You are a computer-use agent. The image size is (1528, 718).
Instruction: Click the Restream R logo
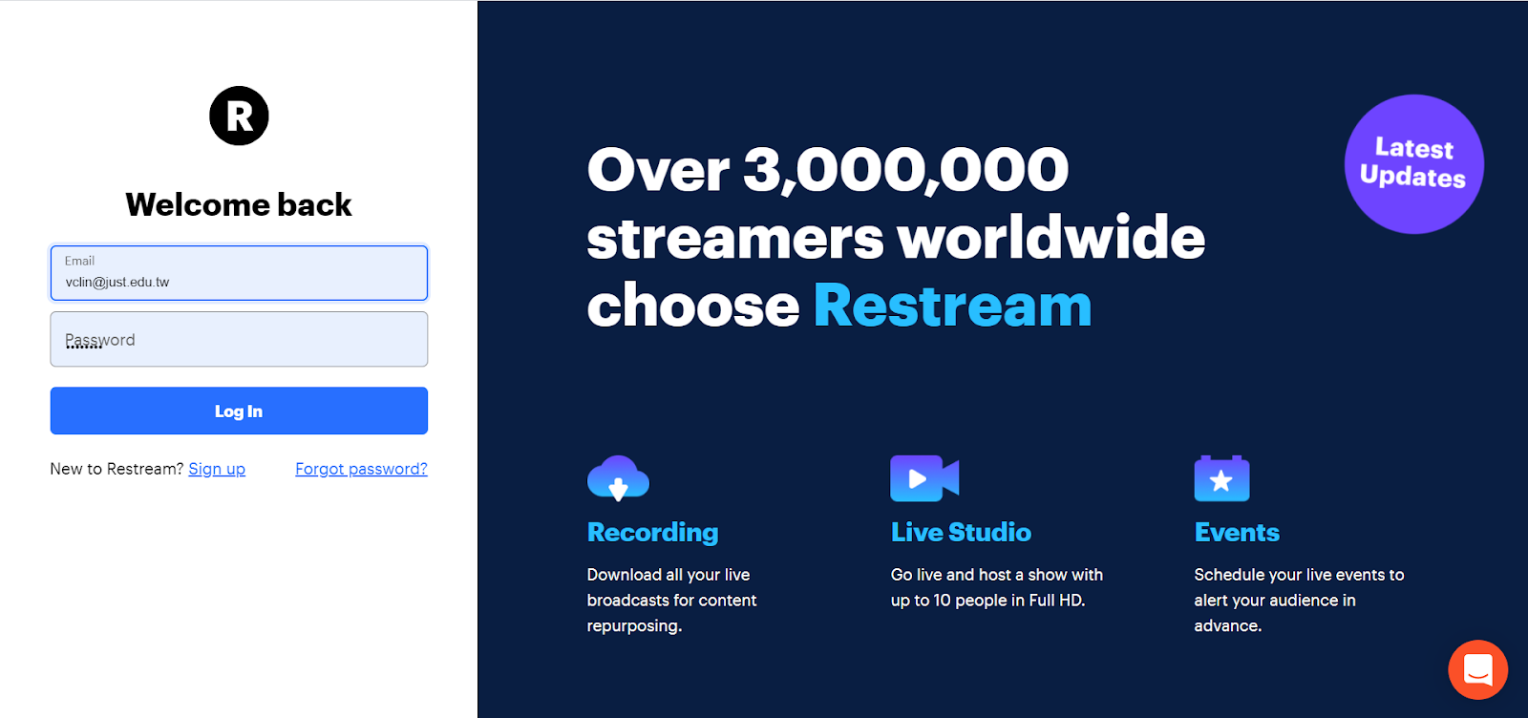(239, 116)
